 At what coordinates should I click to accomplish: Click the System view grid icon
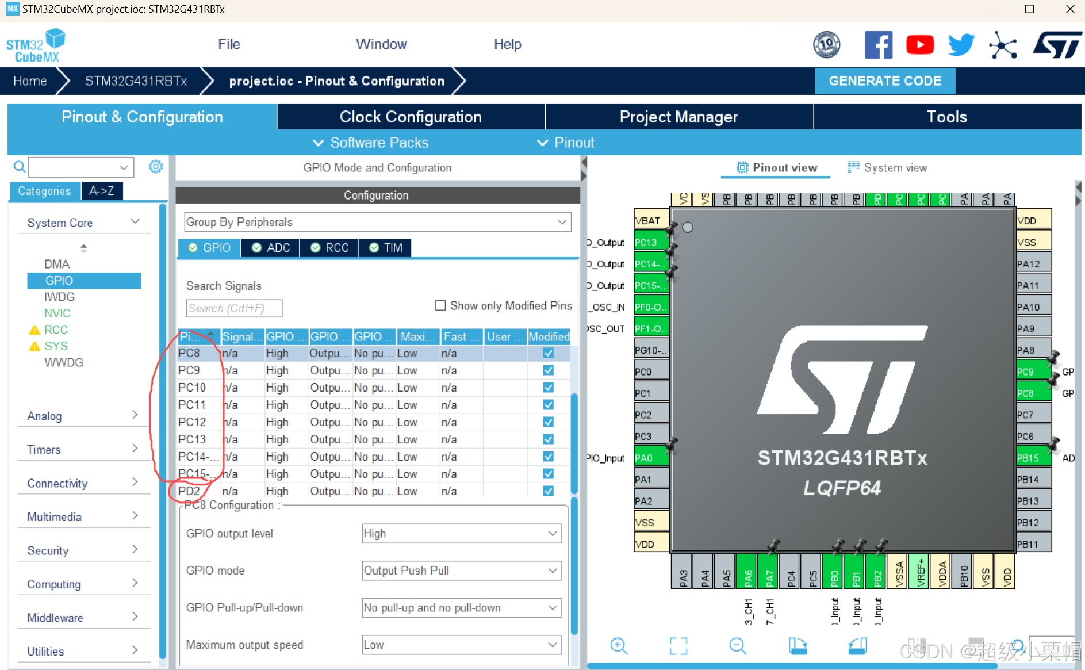pos(853,167)
